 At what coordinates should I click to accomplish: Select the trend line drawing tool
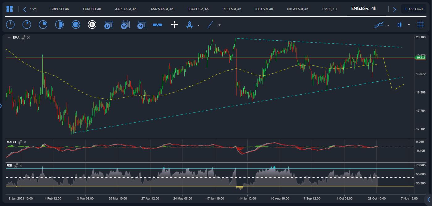(x=210, y=25)
